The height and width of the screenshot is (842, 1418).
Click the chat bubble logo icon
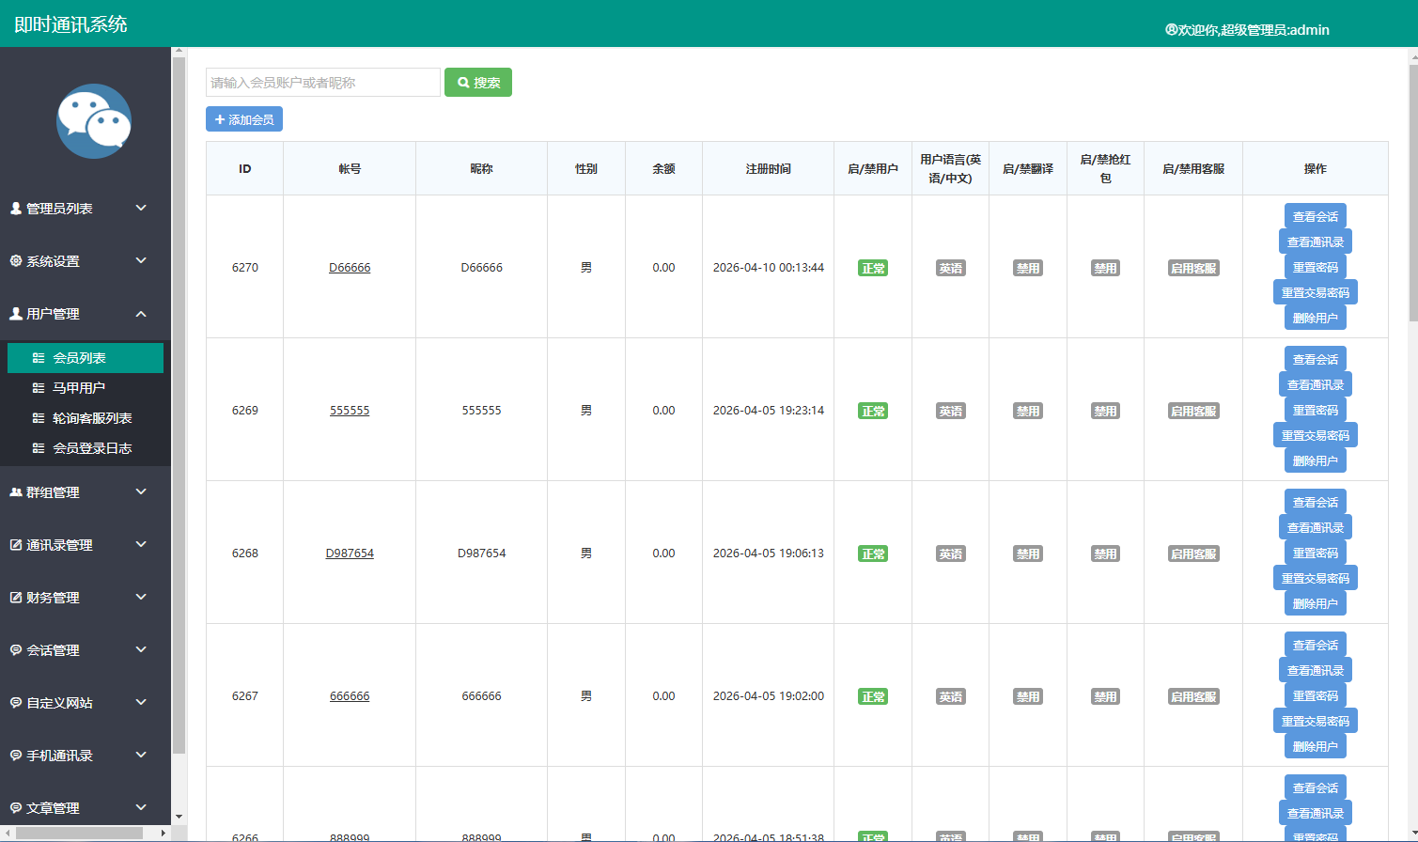(x=93, y=121)
